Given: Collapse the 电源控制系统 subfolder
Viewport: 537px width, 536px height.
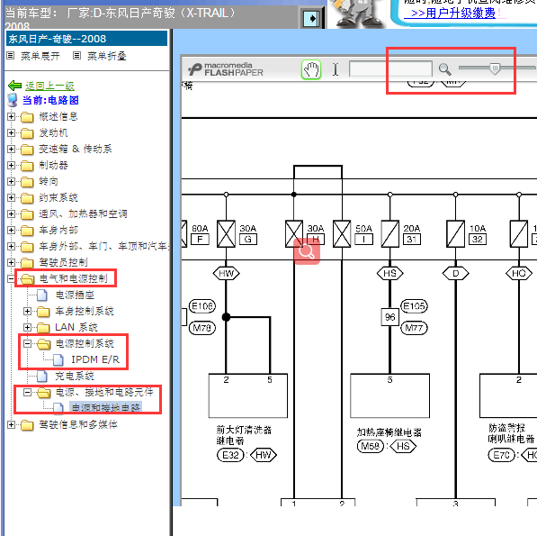Looking at the screenshot, I should click(27, 343).
